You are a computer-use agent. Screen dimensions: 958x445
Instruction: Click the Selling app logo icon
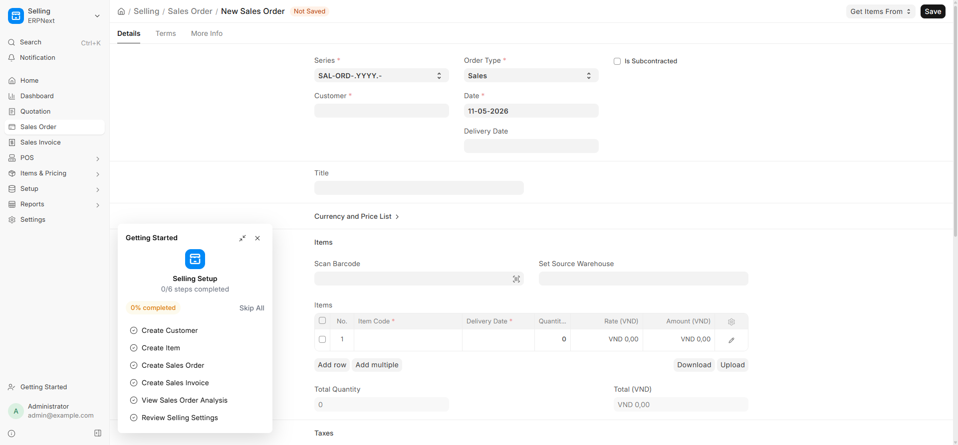16,16
